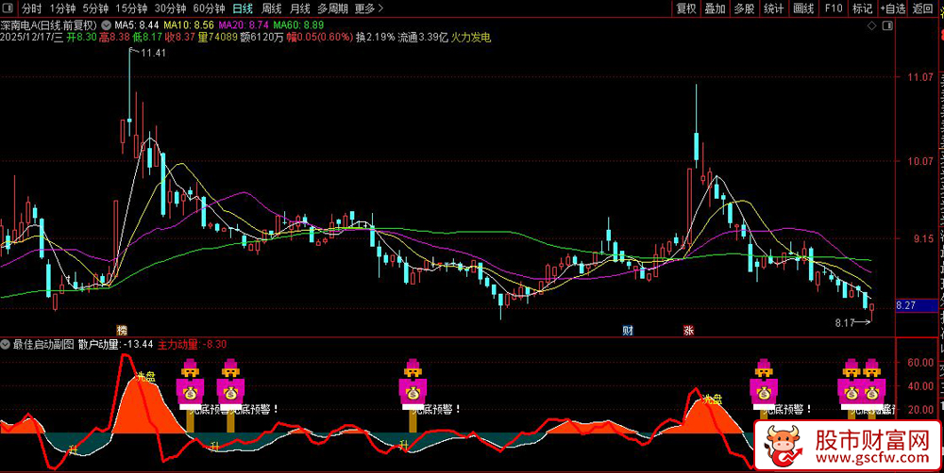The height and width of the screenshot is (473, 944).
Task: Open the dropdown arrow beside 深南电A title
Action: click(108, 25)
